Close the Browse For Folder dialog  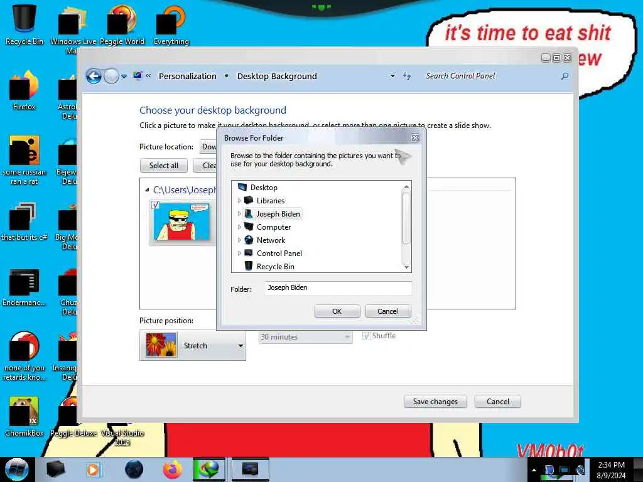tap(415, 137)
